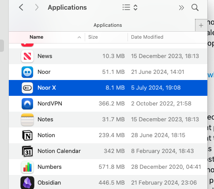This screenshot has height=189, width=214.
Task: Select the Applications tab
Action: 108,25
